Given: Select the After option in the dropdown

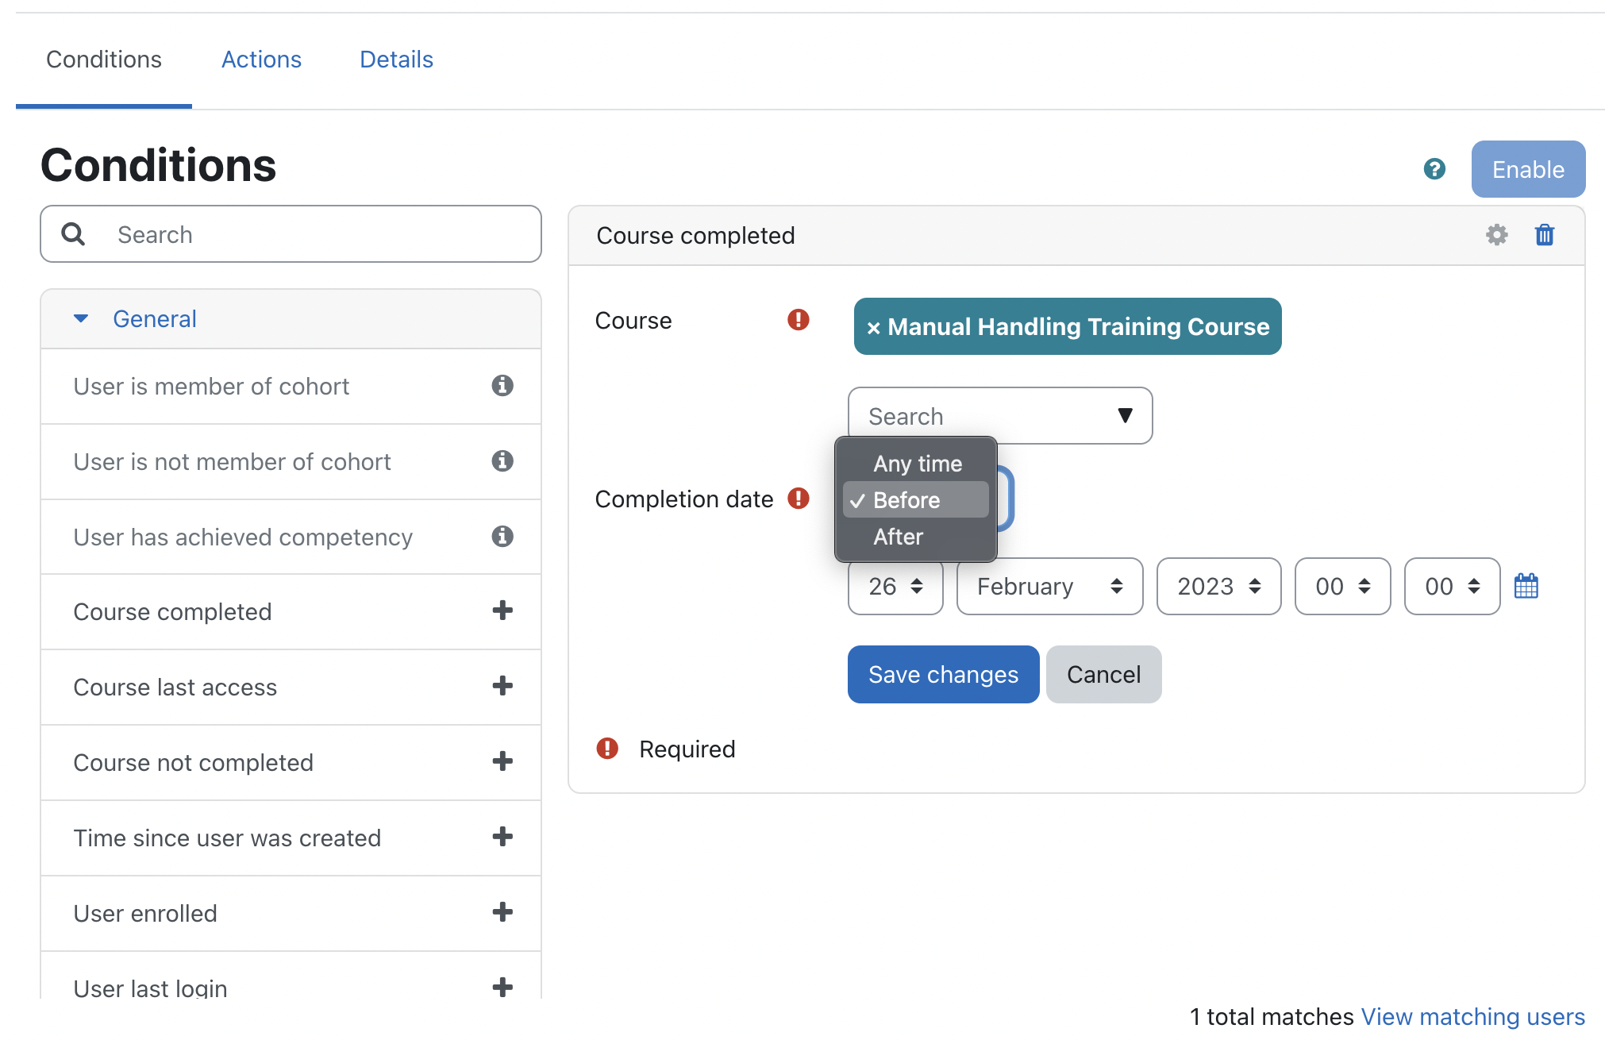Looking at the screenshot, I should (x=898, y=537).
